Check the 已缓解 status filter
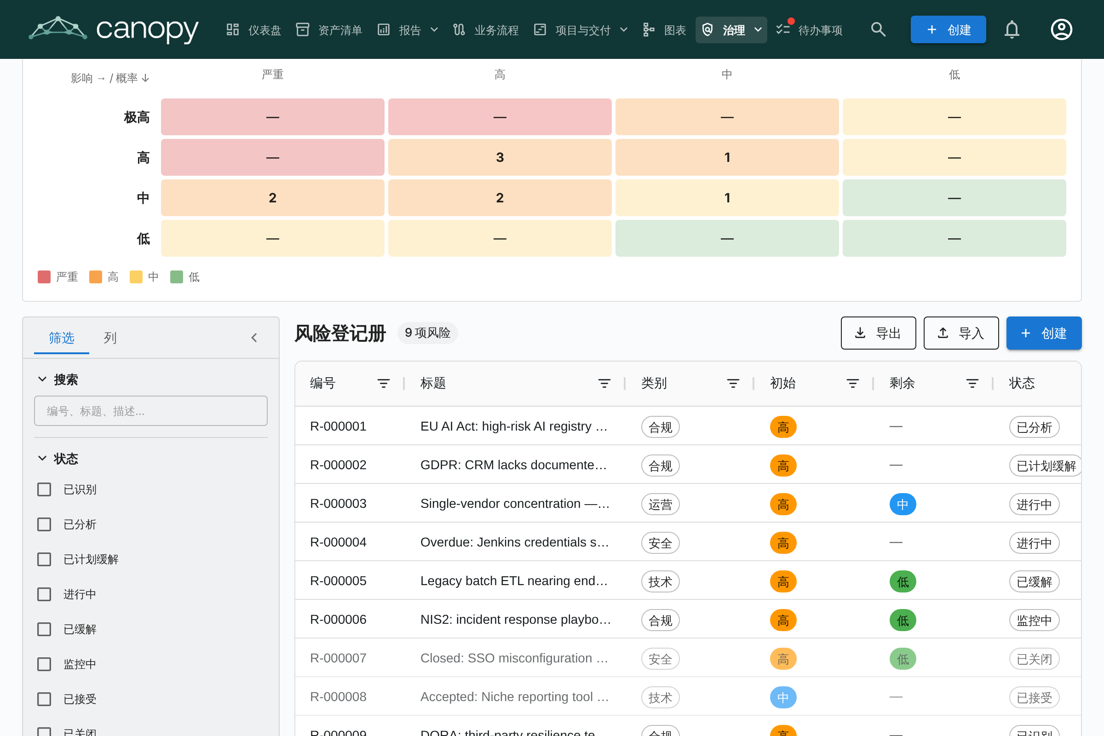This screenshot has width=1104, height=736. click(44, 629)
